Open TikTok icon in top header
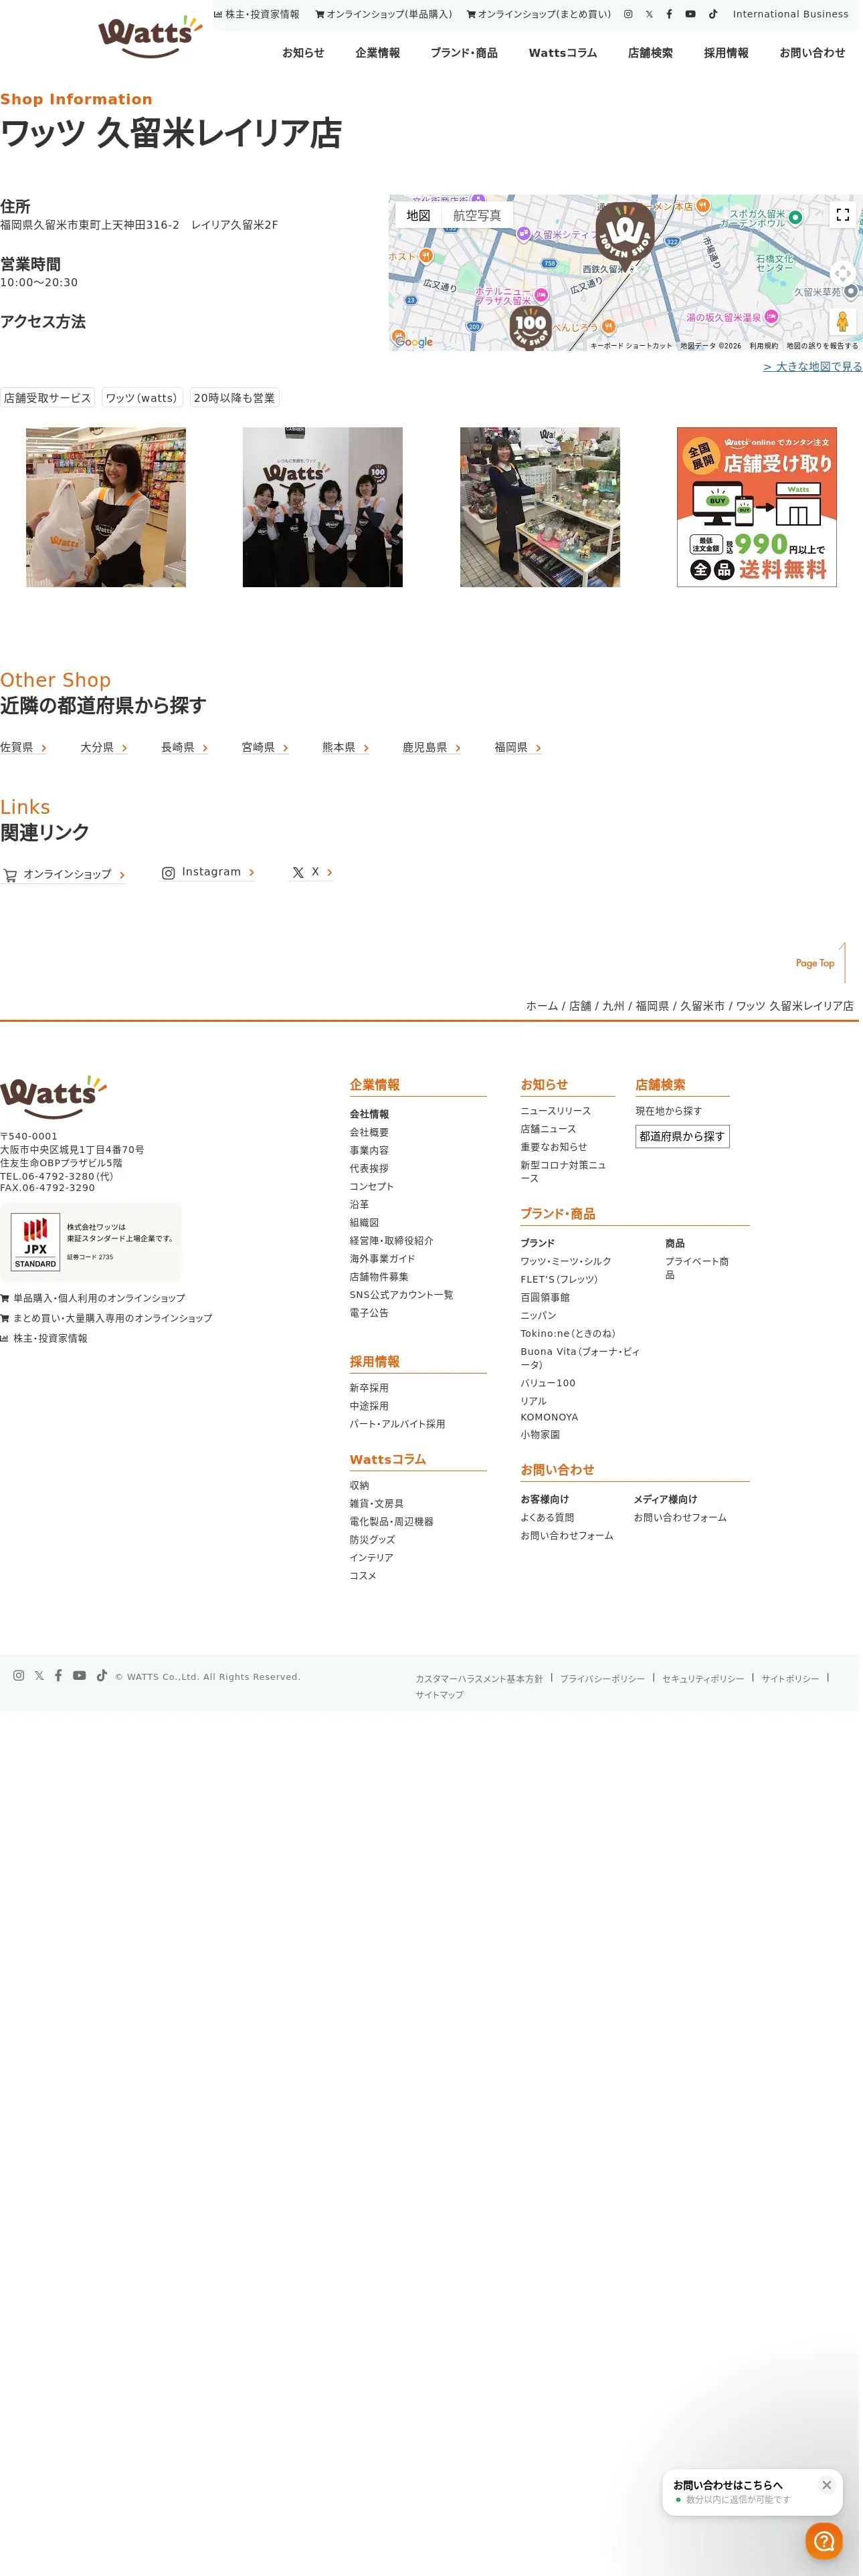This screenshot has width=863, height=2576. 713,14
